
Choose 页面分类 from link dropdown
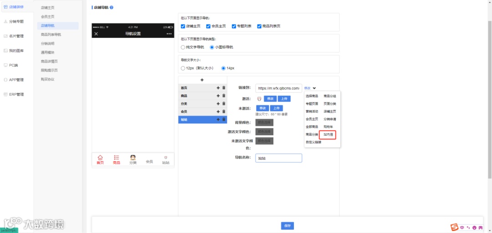(330, 103)
